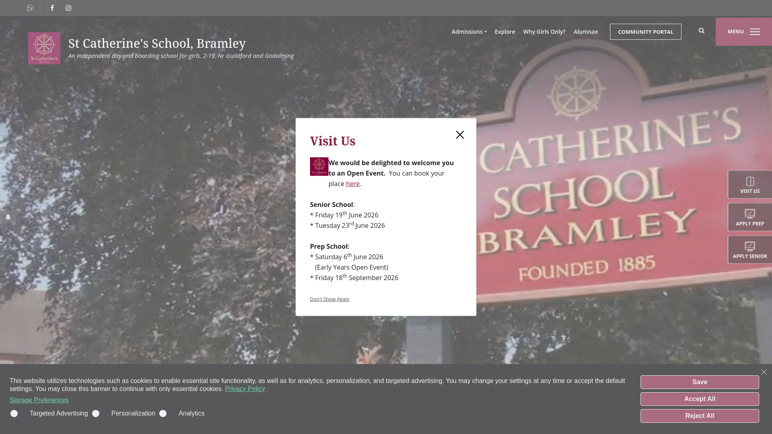Click Don't Show Again link
This screenshot has width=772, height=434.
pos(330,299)
